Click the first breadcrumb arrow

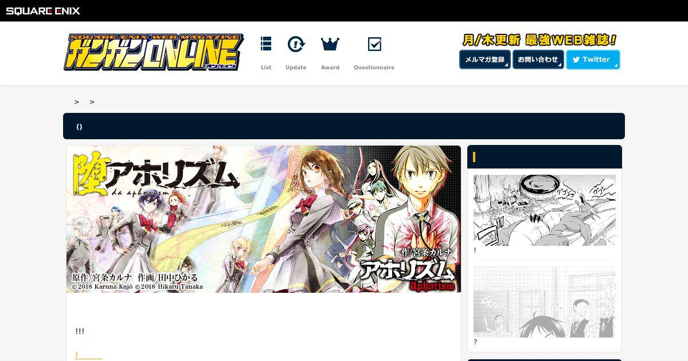77,102
